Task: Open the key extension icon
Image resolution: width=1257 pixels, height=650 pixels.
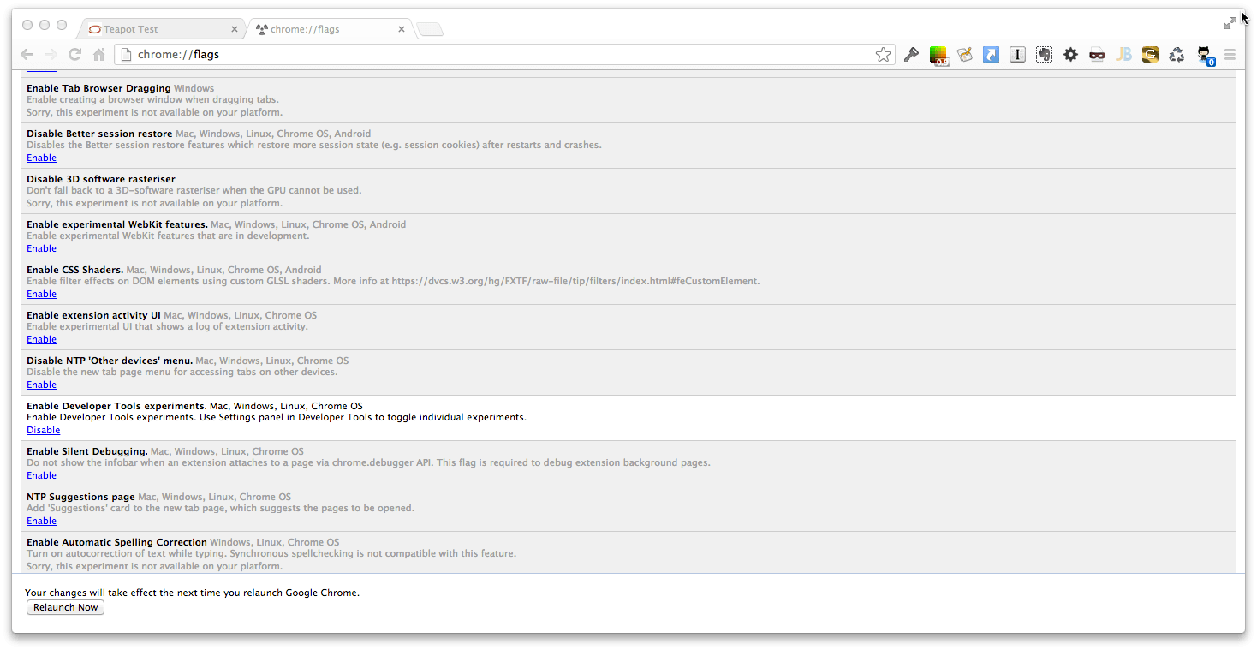Action: pyautogui.click(x=911, y=55)
